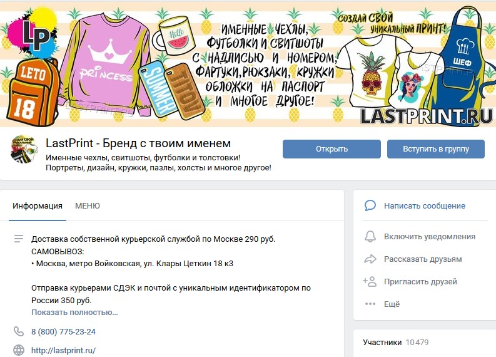Open the Ещё actions menu
The height and width of the screenshot is (357, 496).
click(x=392, y=304)
